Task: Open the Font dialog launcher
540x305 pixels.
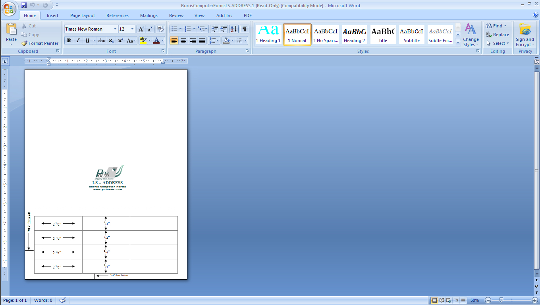Action: (x=163, y=51)
